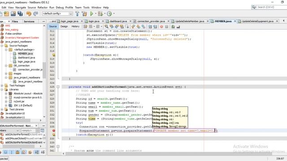This screenshot has height=161, width=287.
Task: Click the search magnifier icon at top right
Action: (x=254, y=7)
